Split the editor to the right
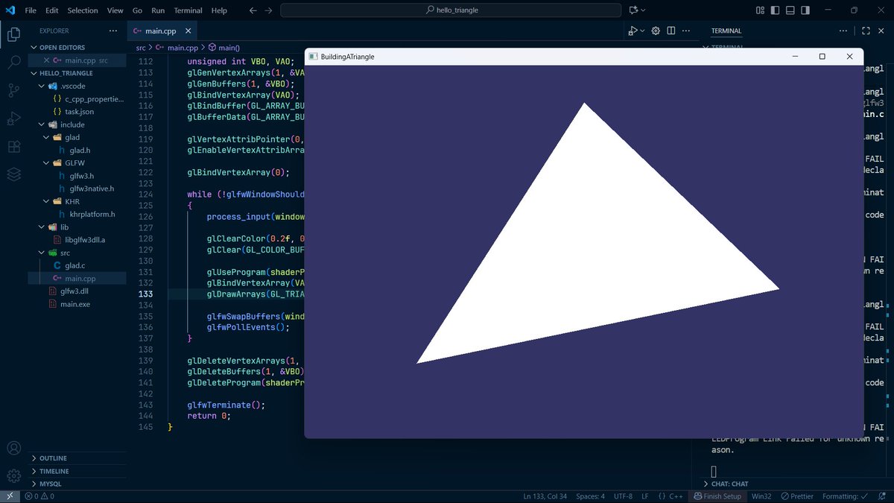 click(x=671, y=31)
